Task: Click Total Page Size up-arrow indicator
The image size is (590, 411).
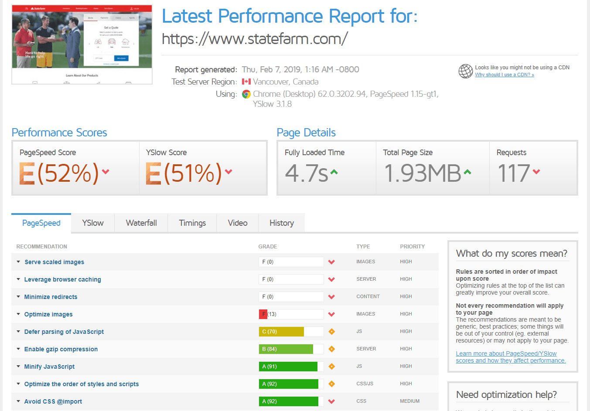Action: point(467,172)
